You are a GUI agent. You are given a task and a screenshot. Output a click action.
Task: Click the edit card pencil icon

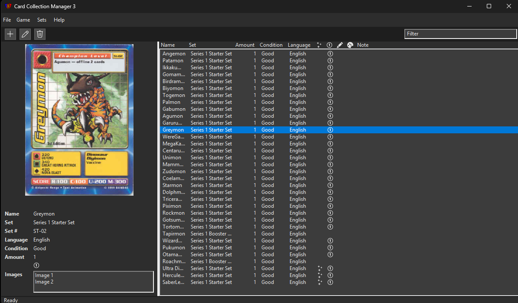[x=25, y=34]
